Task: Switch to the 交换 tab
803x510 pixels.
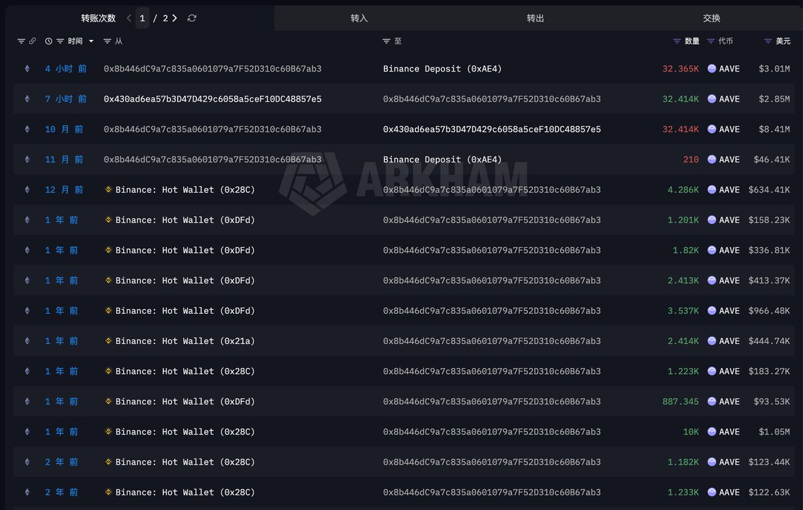Action: coord(712,18)
